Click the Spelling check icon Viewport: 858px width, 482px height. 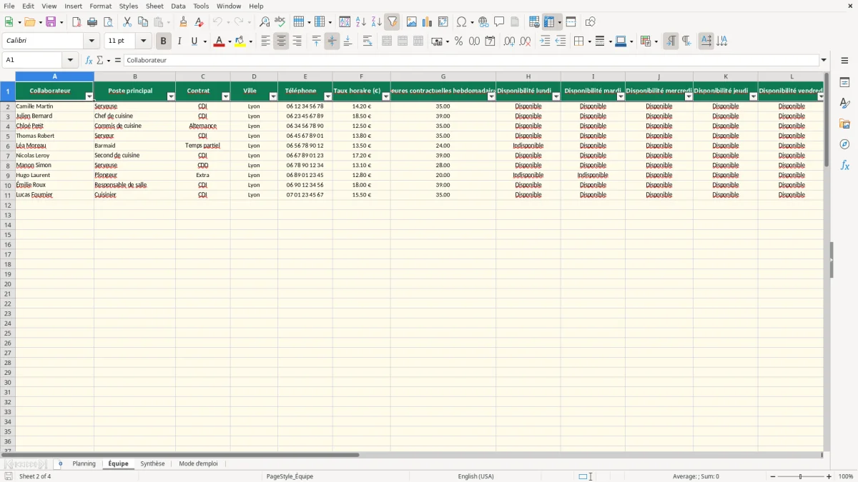click(x=280, y=22)
